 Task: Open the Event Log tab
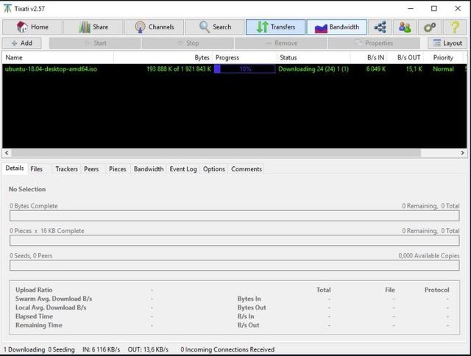tap(183, 169)
